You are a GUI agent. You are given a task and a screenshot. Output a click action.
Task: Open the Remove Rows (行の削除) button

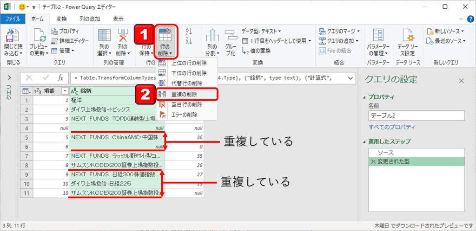tap(165, 42)
